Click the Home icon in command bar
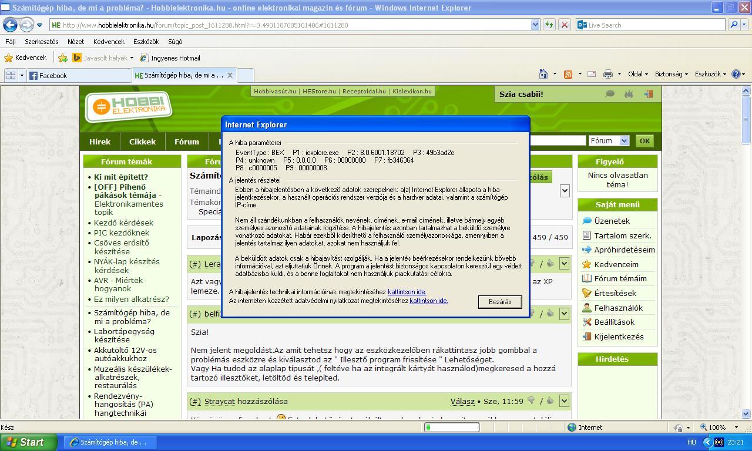 (543, 74)
